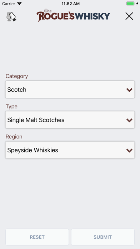Image resolution: width=140 pixels, height=249 pixels.
Task: Tap the whisky glass icon
Action: tap(11, 17)
